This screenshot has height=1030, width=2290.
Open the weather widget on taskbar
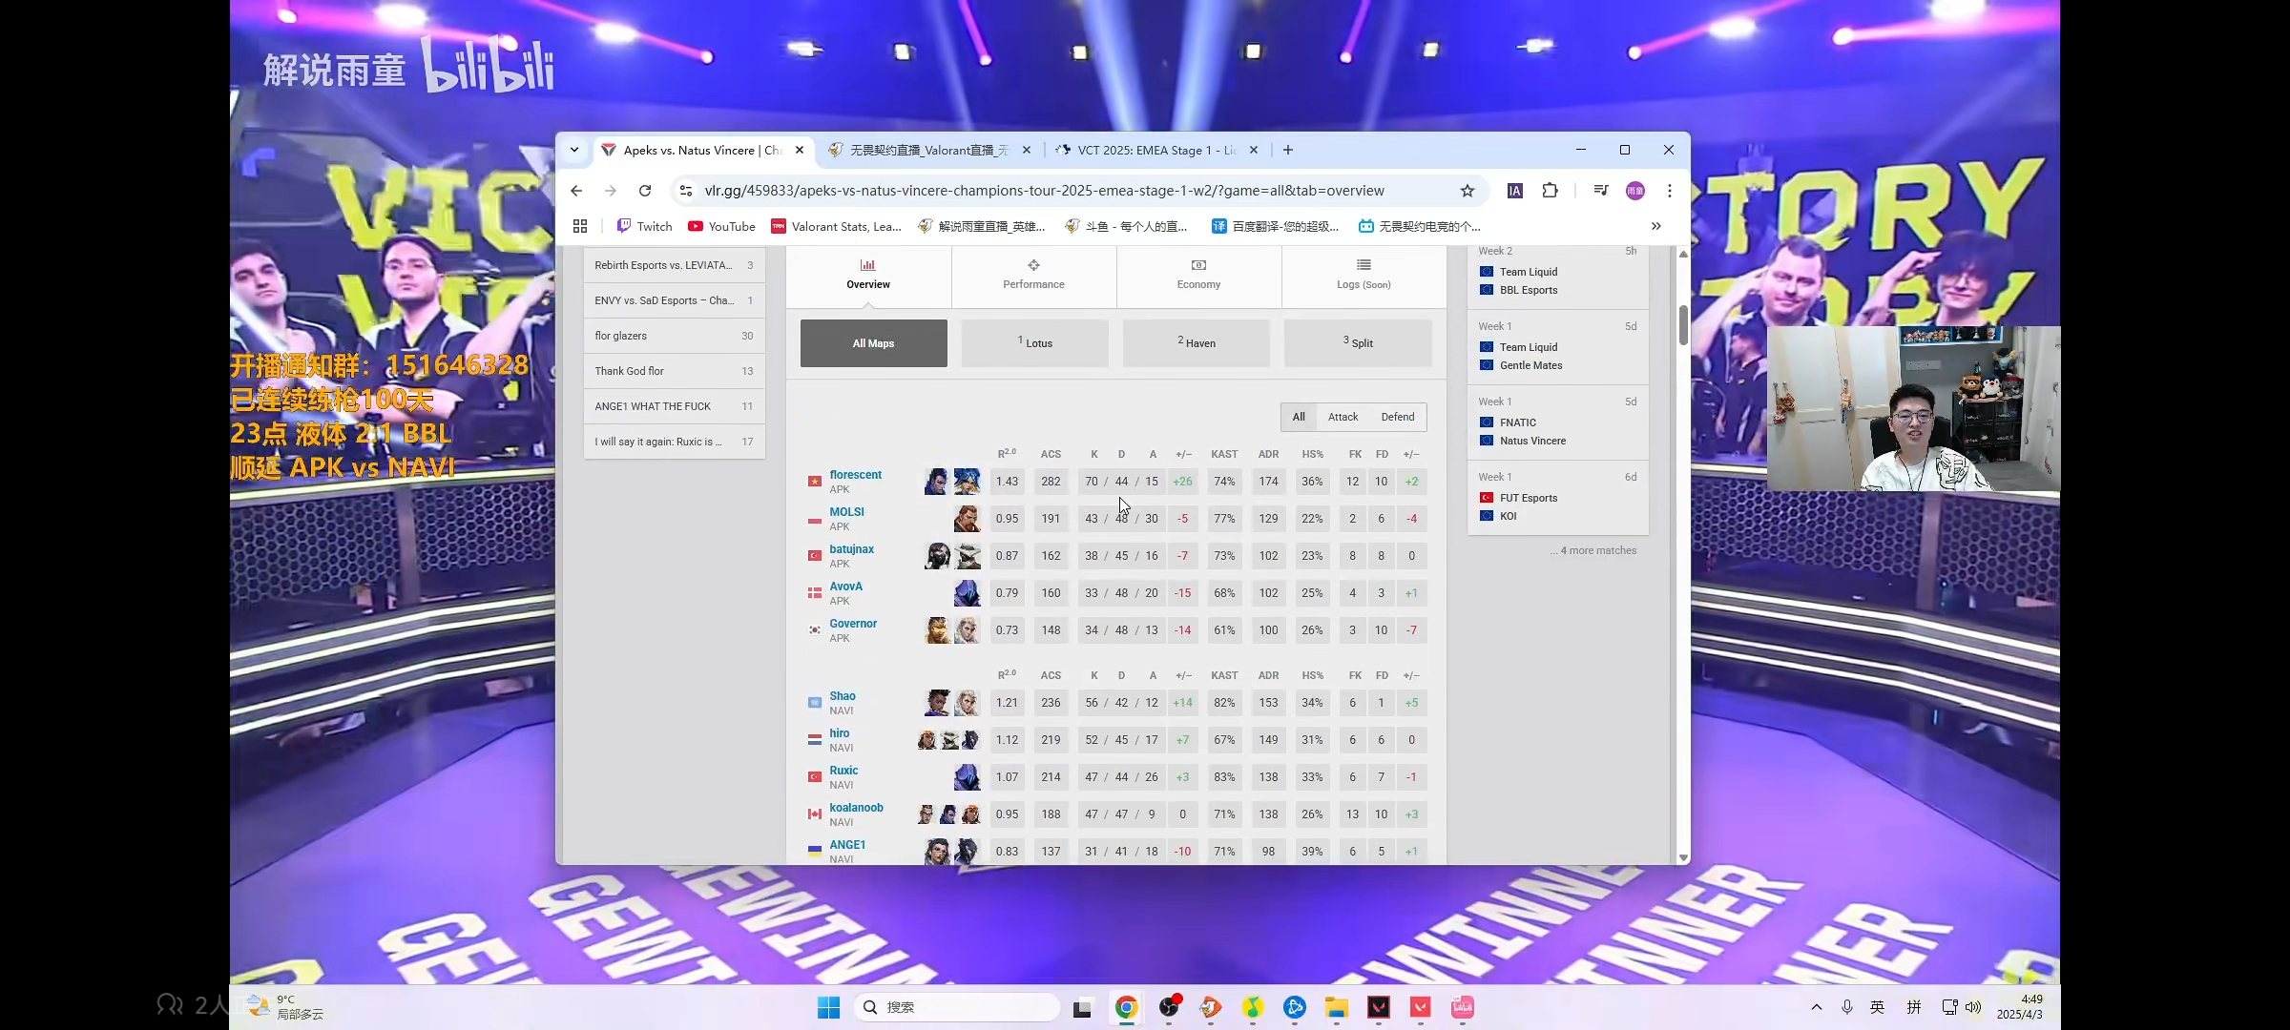click(x=286, y=1007)
